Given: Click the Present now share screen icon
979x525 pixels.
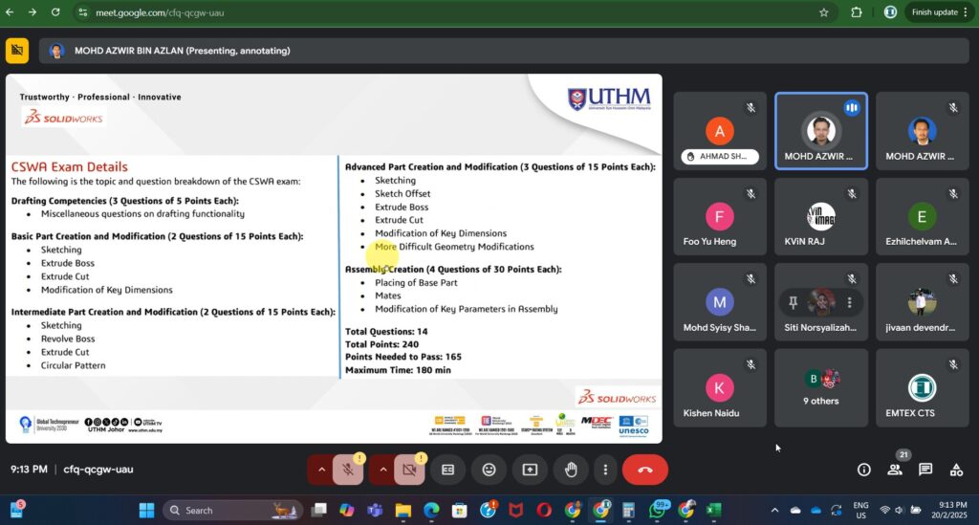Looking at the screenshot, I should (530, 470).
